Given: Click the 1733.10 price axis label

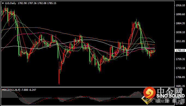Looking at the screenshot, I should (180, 68).
